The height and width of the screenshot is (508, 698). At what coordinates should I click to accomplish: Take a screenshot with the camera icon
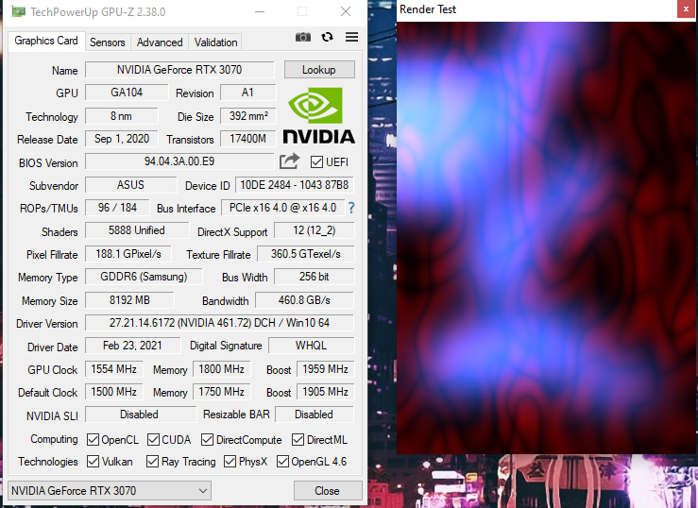click(x=302, y=37)
